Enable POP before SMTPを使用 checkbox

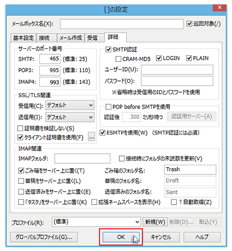(108, 107)
